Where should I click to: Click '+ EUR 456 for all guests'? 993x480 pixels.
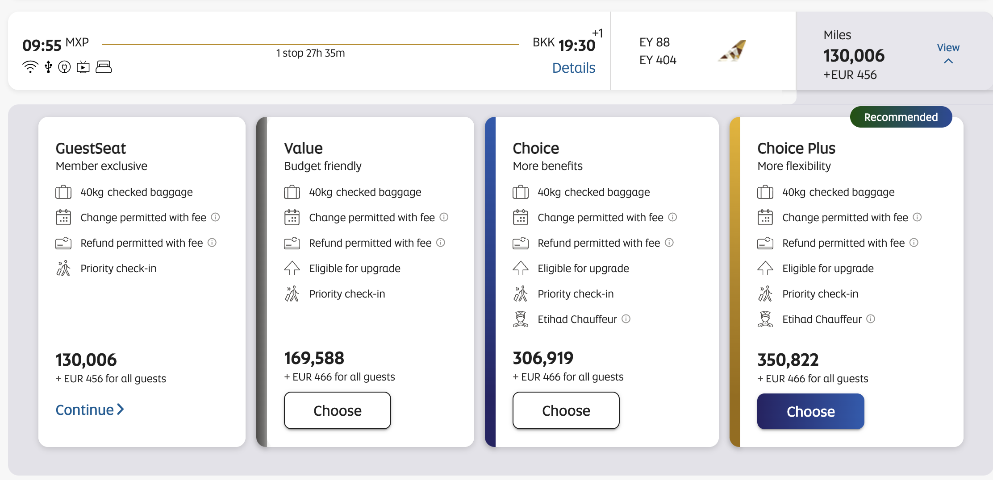(x=111, y=379)
